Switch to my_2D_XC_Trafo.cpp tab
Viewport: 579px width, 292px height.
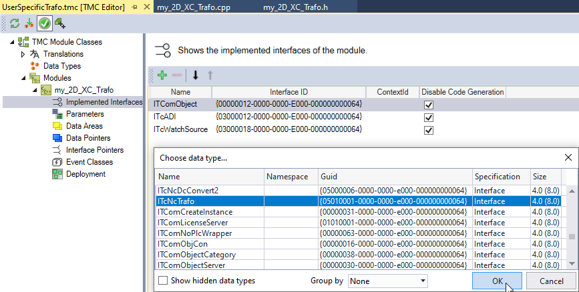[194, 7]
